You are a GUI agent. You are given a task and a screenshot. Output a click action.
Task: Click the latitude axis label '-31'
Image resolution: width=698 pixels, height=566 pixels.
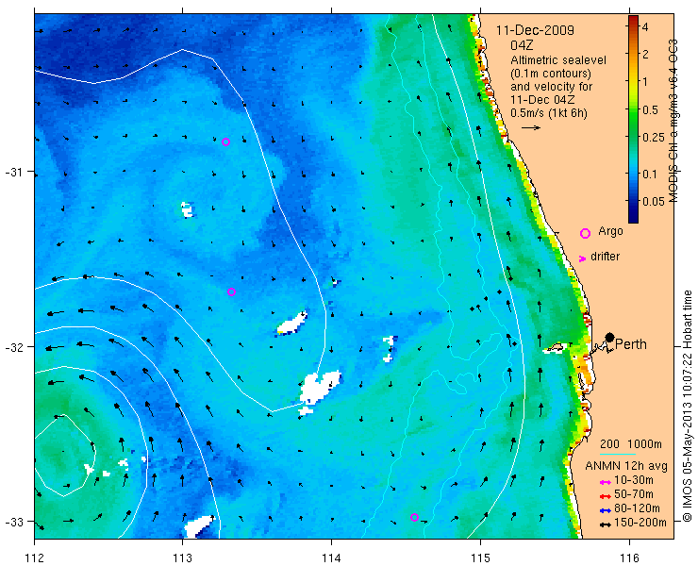coord(13,172)
